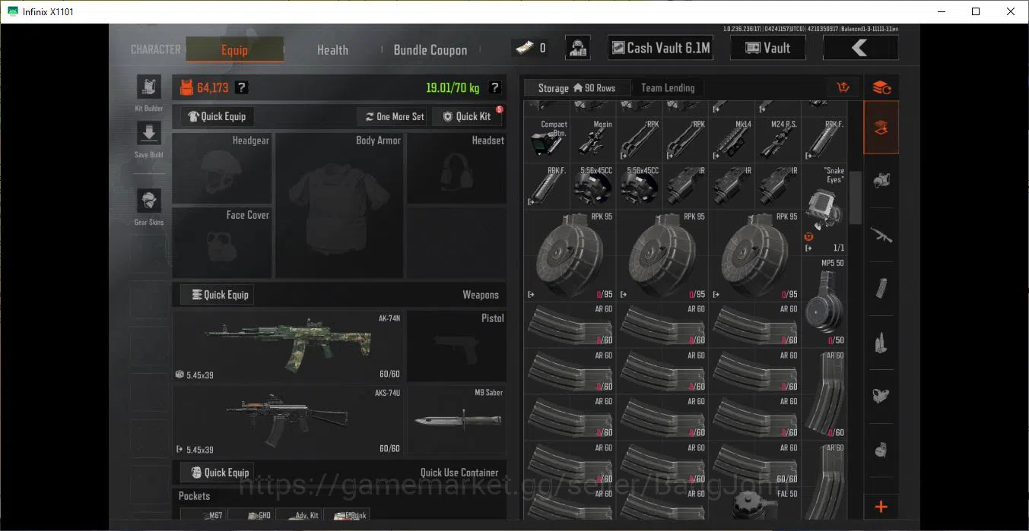
Task: Click the 64,173 gear value
Action: click(212, 87)
